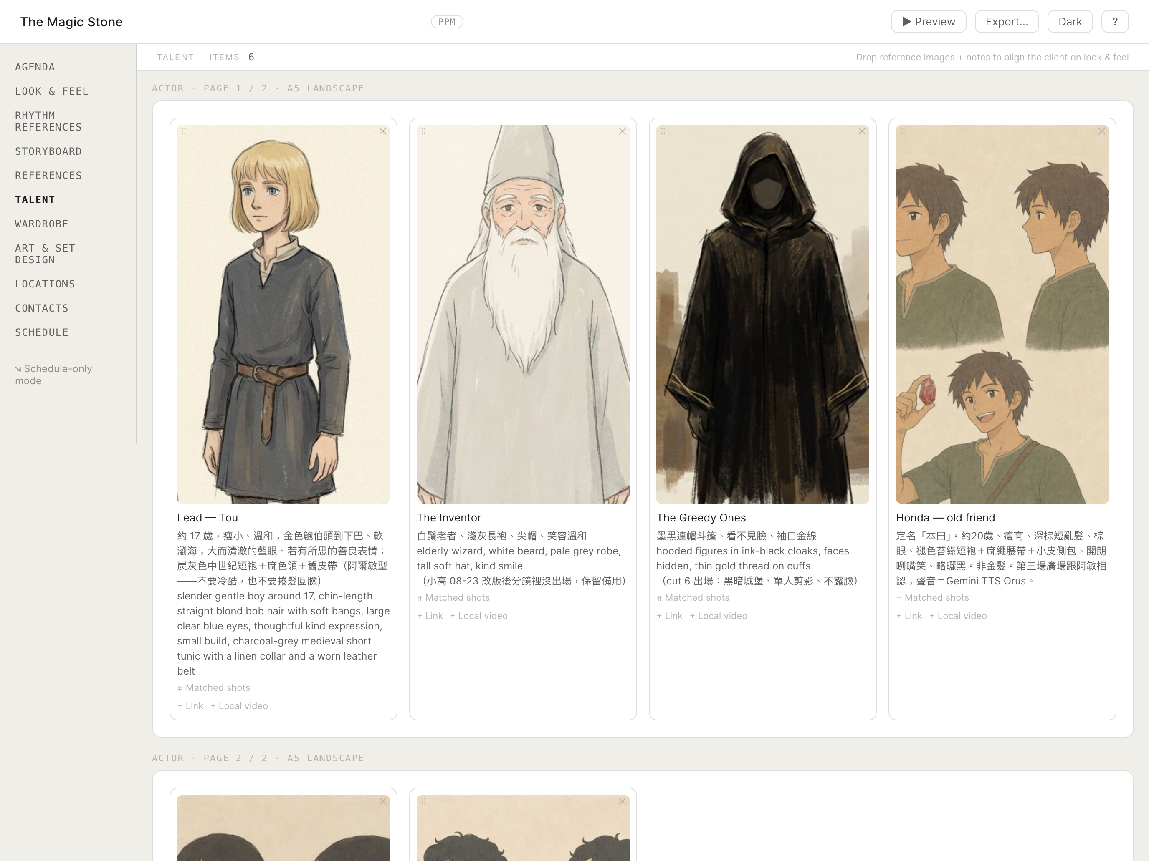Open the ? help button

1115,22
